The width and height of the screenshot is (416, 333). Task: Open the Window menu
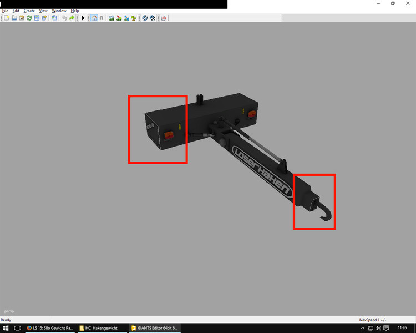coord(59,11)
